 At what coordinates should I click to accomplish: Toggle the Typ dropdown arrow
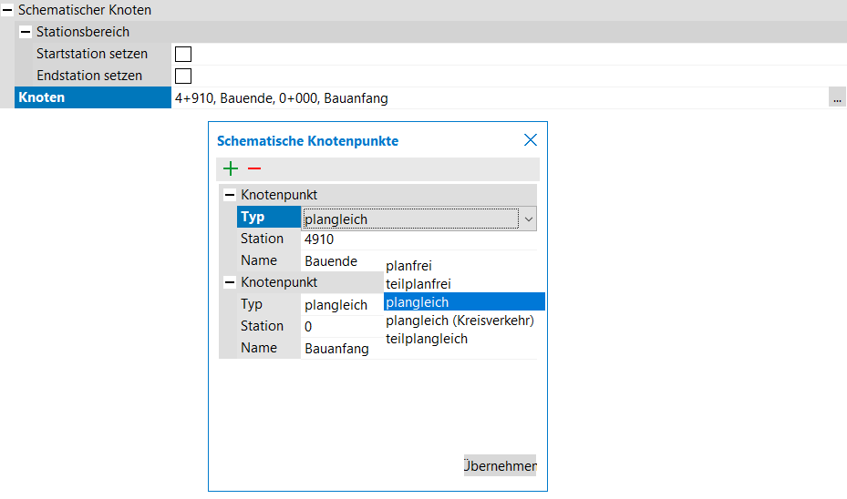(x=528, y=219)
